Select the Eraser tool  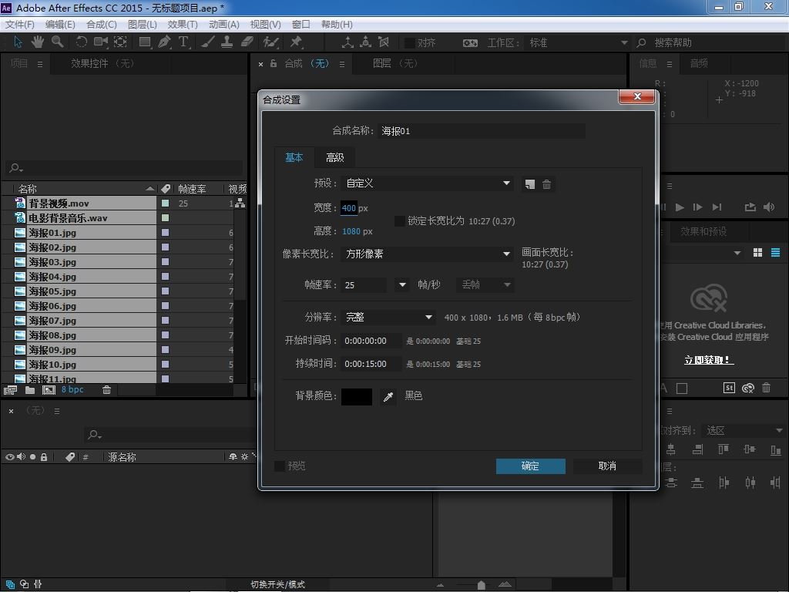click(x=247, y=42)
